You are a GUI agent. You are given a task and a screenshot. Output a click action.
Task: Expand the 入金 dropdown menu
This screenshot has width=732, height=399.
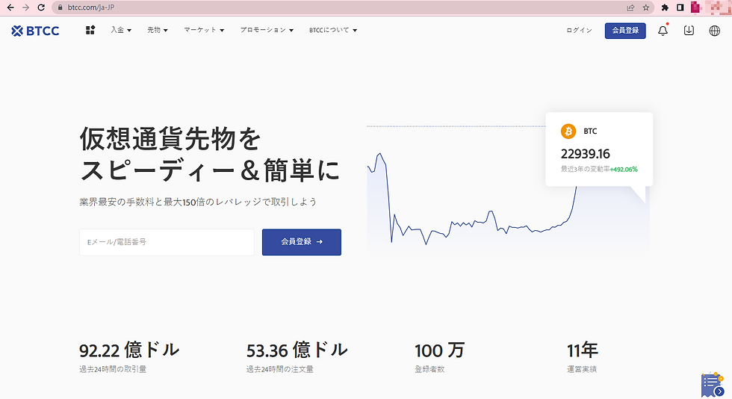pos(121,30)
